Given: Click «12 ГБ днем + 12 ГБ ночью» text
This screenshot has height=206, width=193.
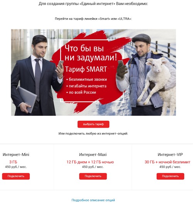Looking at the screenshot, I should pos(90,162).
